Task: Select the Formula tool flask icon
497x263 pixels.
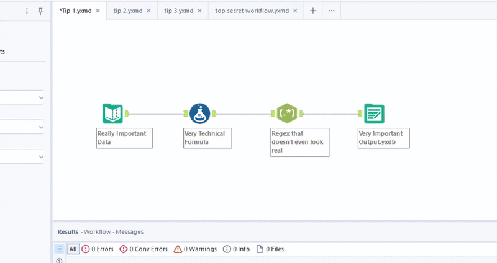Action: (x=199, y=114)
